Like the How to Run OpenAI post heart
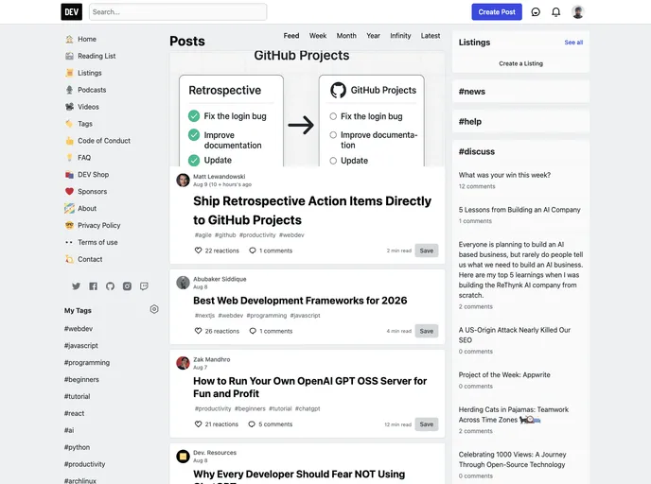The image size is (651, 484). click(x=198, y=424)
